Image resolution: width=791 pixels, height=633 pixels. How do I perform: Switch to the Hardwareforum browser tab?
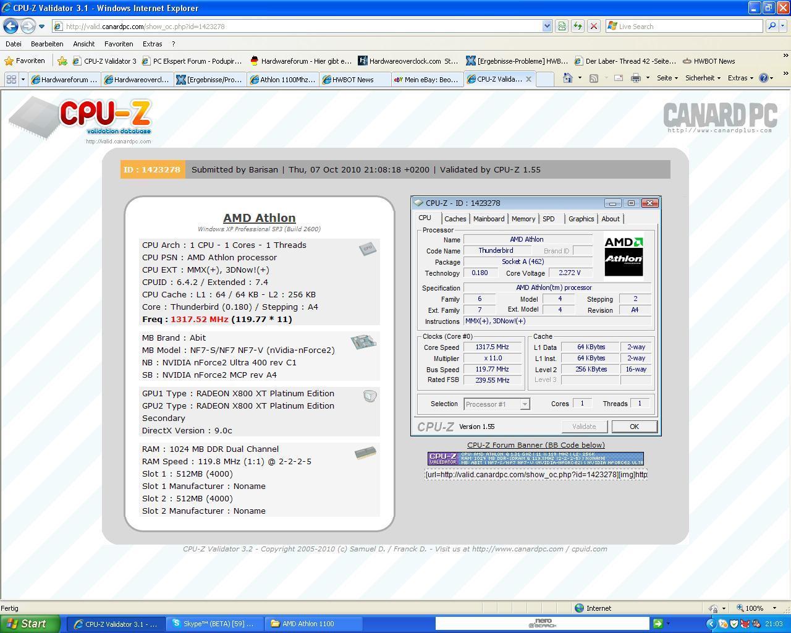(64, 79)
